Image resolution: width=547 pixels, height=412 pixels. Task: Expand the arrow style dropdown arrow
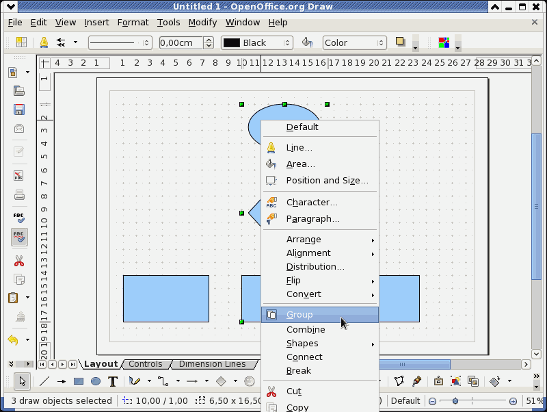[x=75, y=42]
